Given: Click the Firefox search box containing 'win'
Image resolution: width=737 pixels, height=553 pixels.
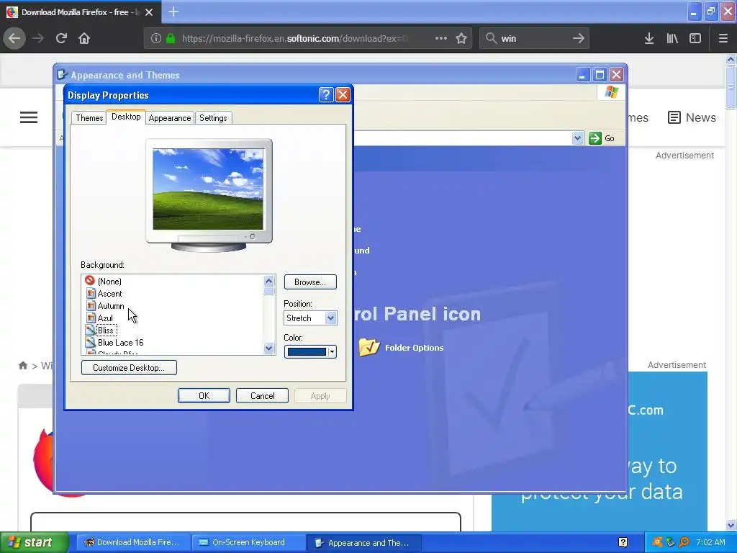Looking at the screenshot, I should pos(535,38).
